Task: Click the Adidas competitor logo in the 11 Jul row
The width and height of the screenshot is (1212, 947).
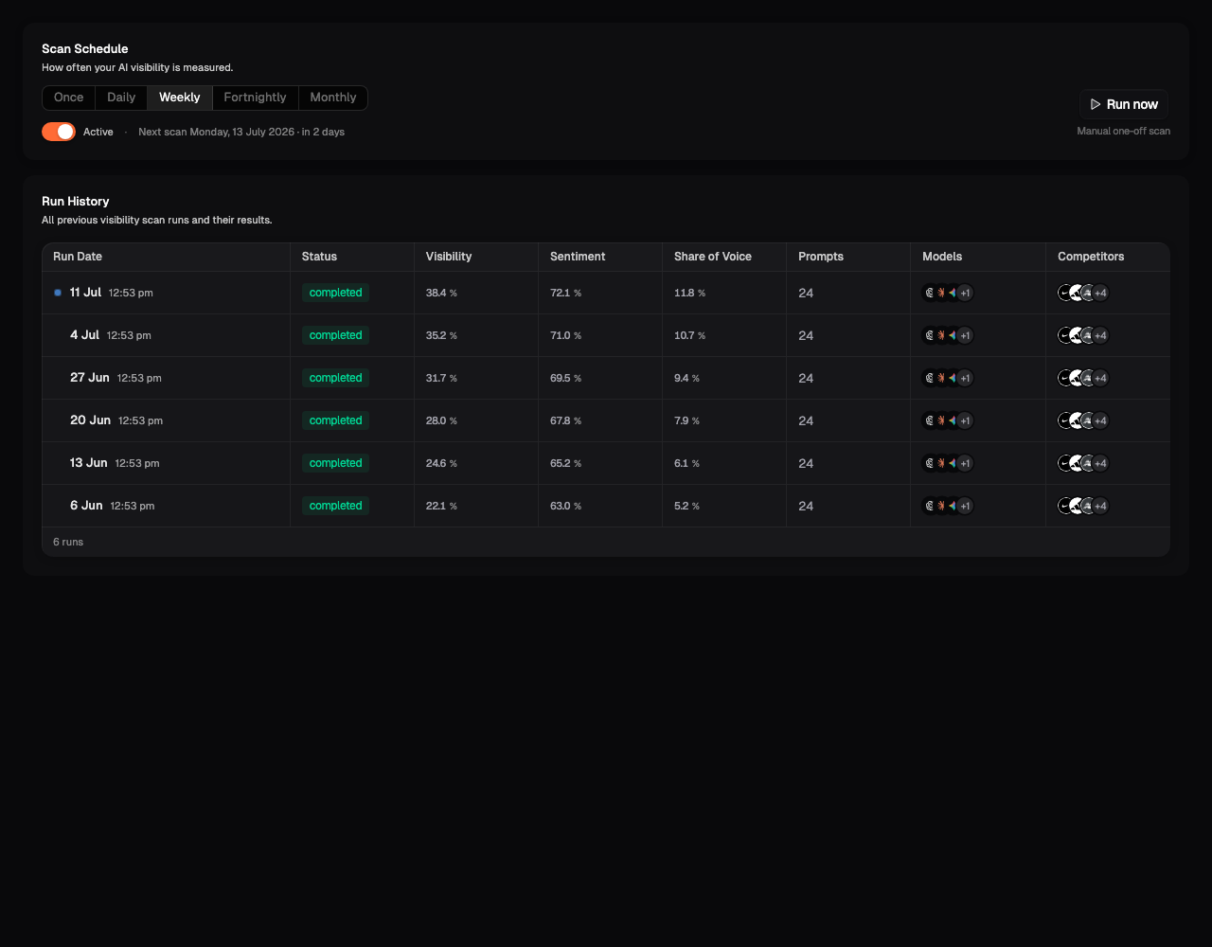Action: 1077,294
